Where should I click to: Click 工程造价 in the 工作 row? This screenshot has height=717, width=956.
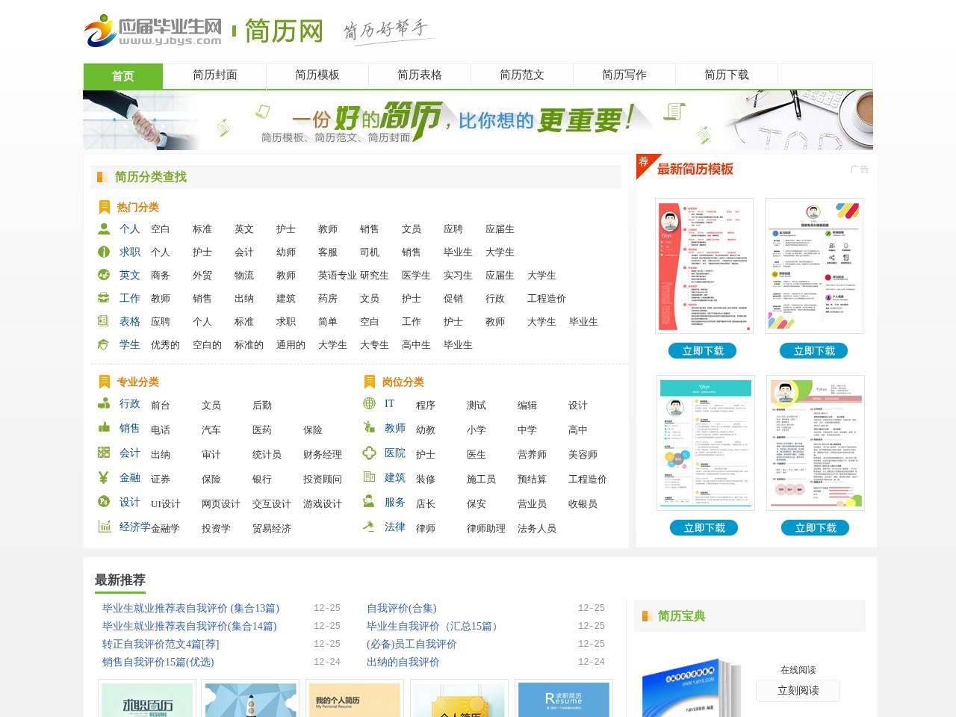point(547,298)
